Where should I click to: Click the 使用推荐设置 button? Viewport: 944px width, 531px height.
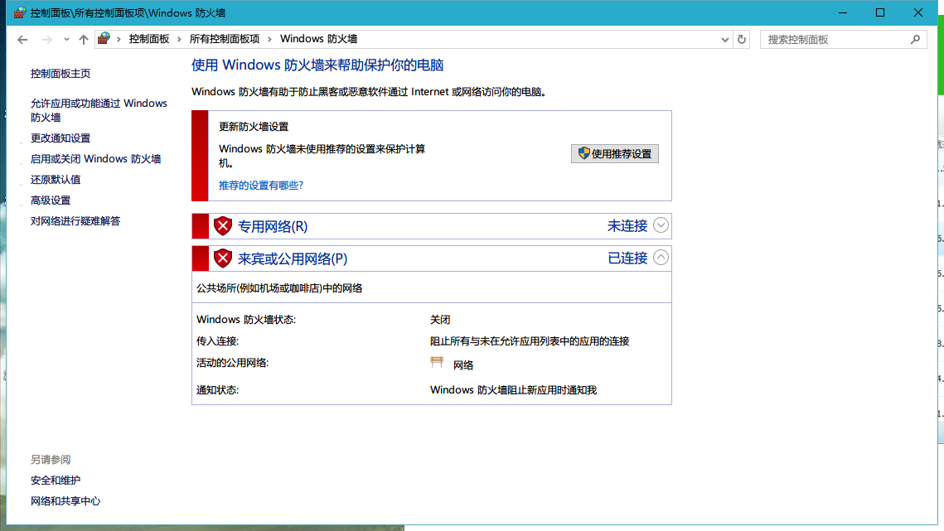click(615, 153)
